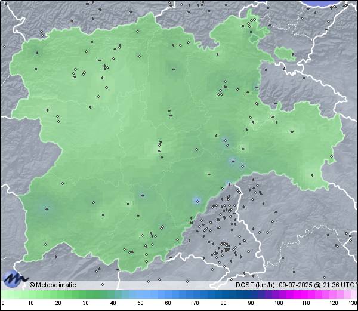The height and width of the screenshot is (311, 358).
Task: Click the legend value 60
Action: tap(168, 303)
